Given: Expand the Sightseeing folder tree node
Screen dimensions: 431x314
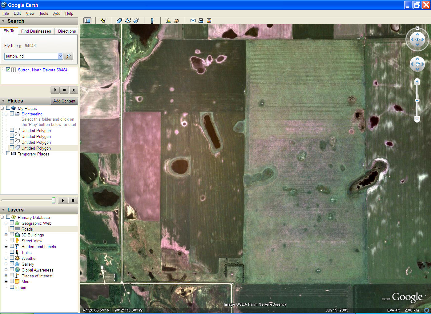Looking at the screenshot, I should (6, 114).
